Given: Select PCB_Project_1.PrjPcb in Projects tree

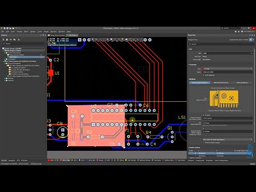Looking at the screenshot, I should coord(12,51).
